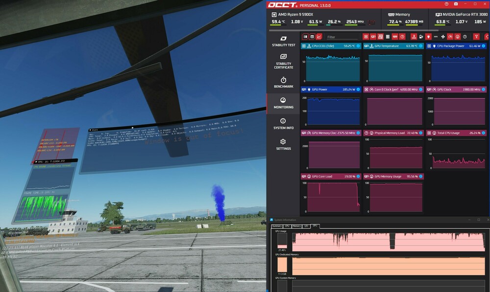The image size is (490, 292).
Task: Switch to CPU tab in System Information
Action: [x=287, y=226]
